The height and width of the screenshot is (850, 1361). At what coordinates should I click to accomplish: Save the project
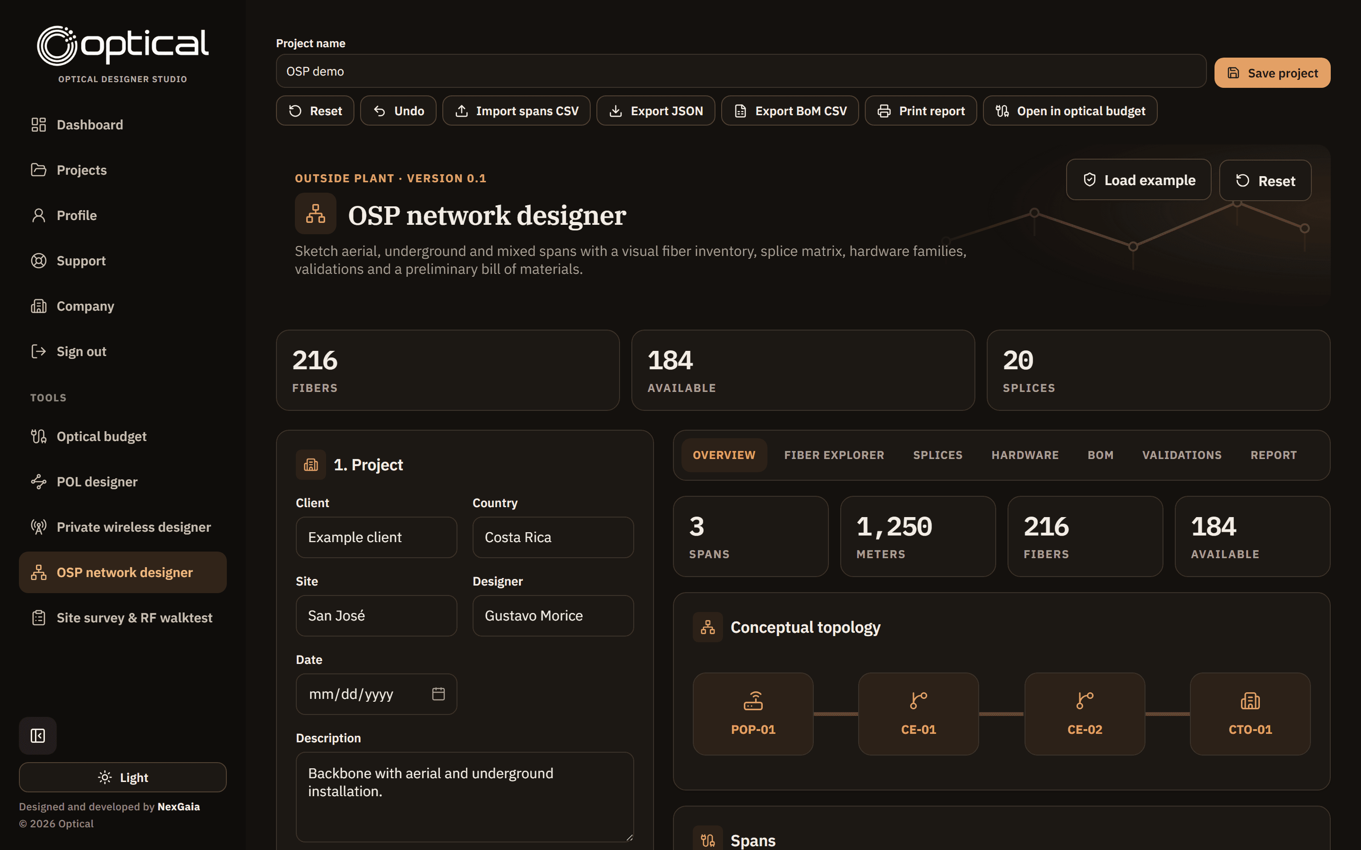pos(1272,73)
